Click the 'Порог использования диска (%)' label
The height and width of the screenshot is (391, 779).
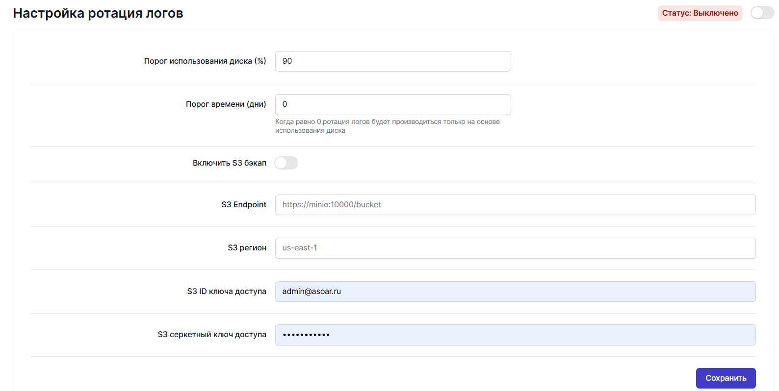tap(205, 61)
